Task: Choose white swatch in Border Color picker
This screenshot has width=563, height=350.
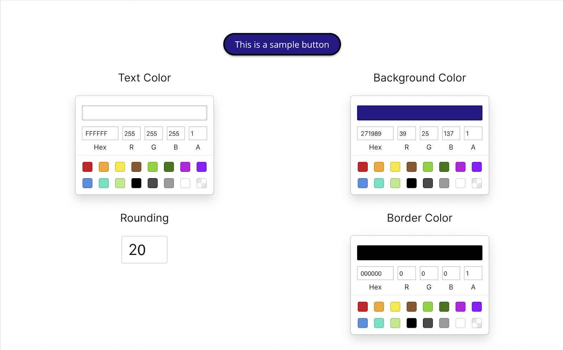Action: pyautogui.click(x=460, y=323)
